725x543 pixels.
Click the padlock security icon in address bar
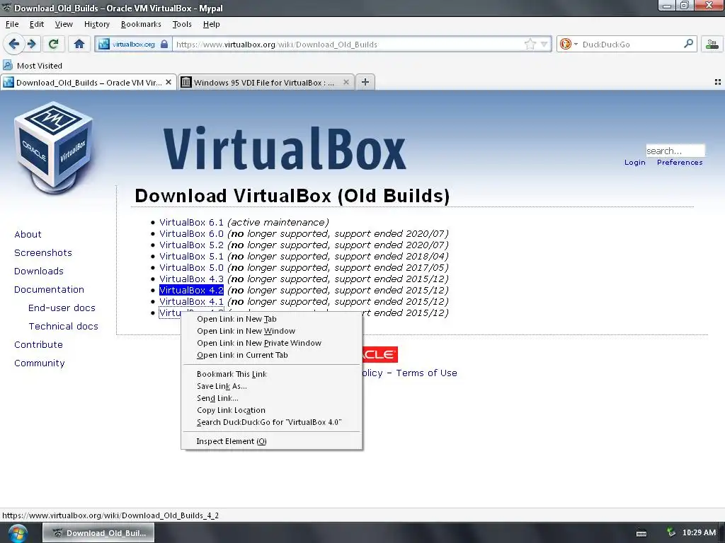coord(164,44)
